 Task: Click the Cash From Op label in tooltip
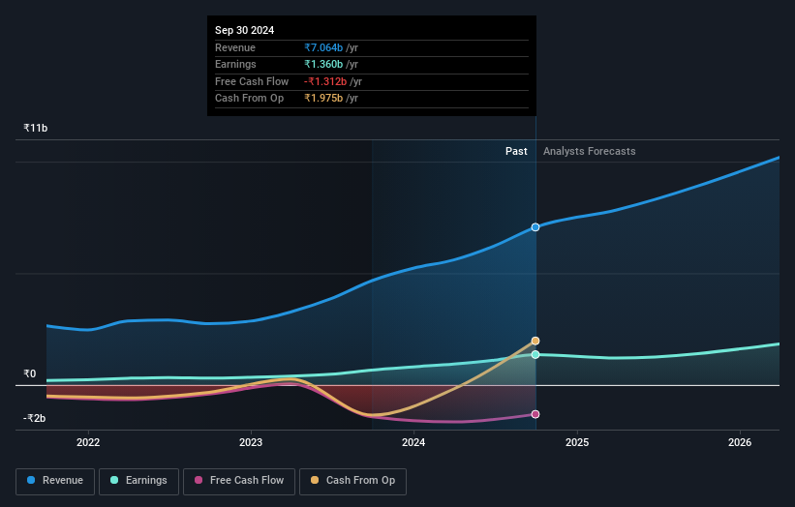pos(249,99)
